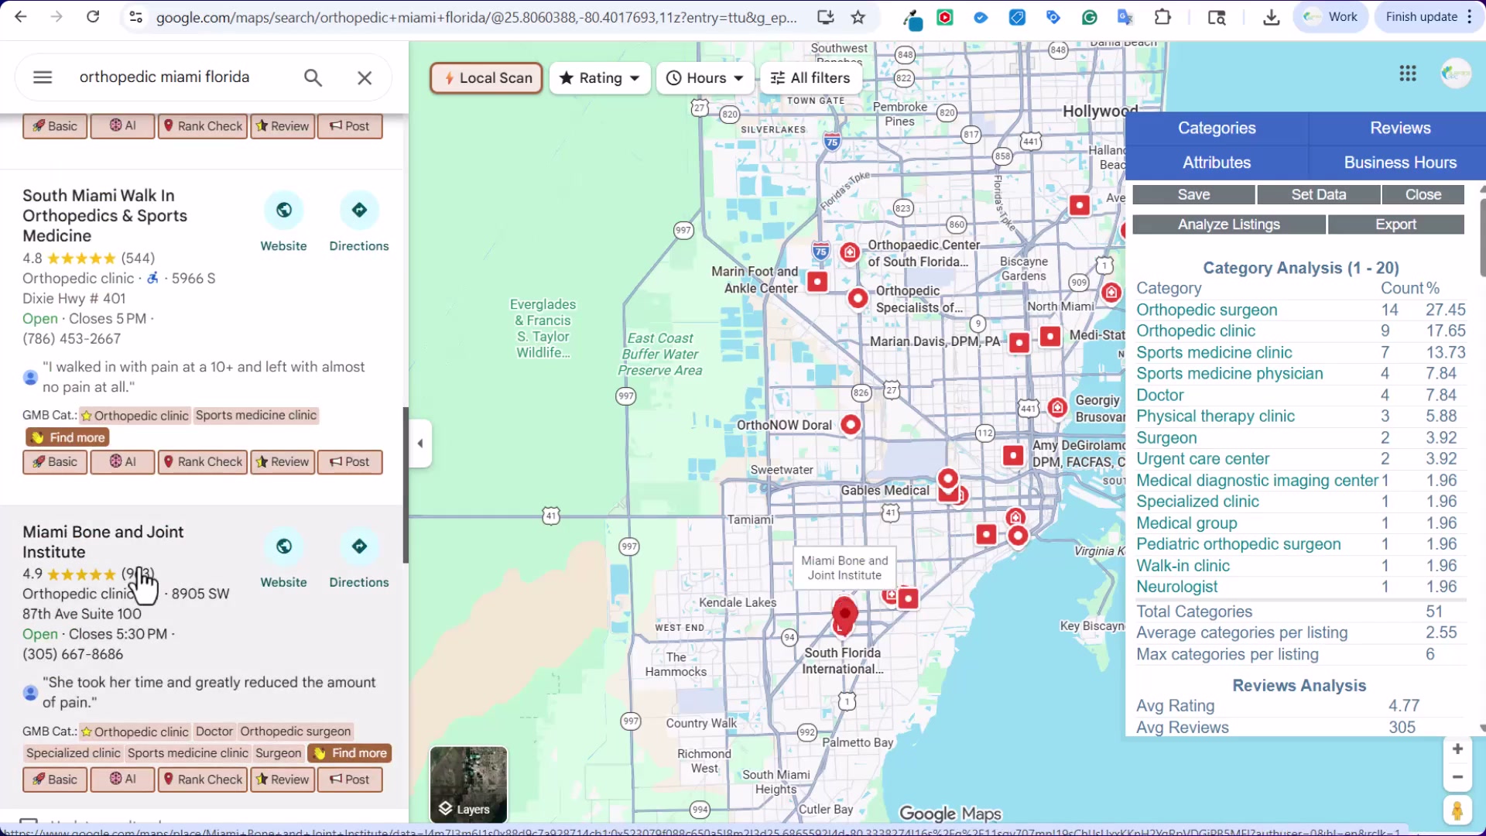
Task: Zoom out on the map
Action: [x=1457, y=777]
